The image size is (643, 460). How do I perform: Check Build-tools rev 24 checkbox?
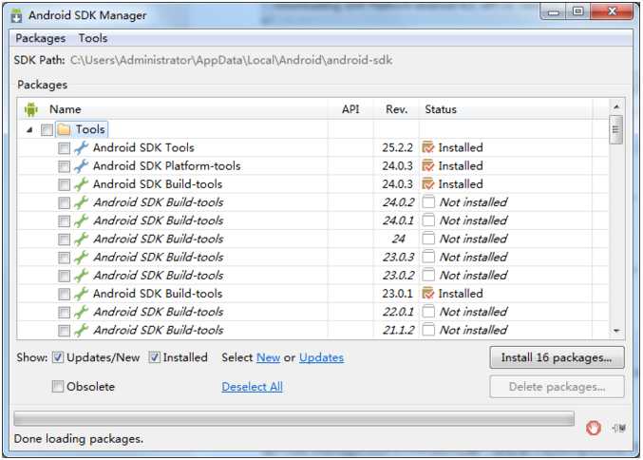(64, 240)
